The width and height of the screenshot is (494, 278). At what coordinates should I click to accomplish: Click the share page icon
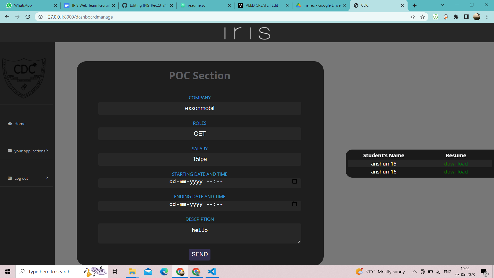412,17
